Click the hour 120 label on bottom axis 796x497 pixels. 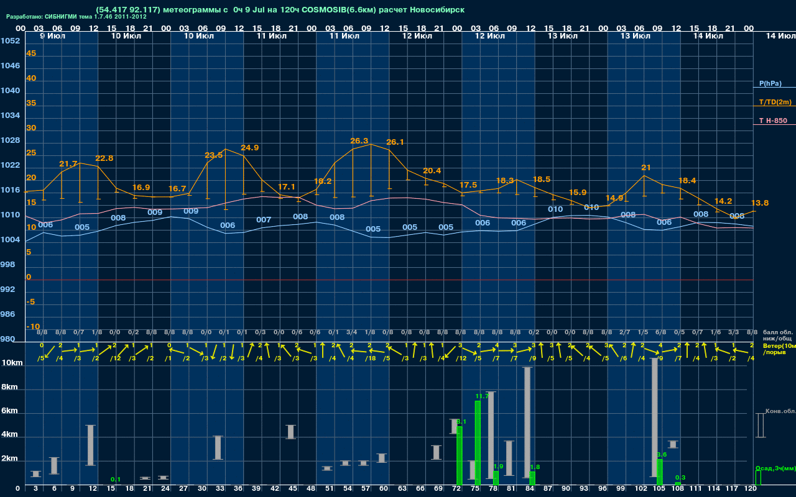[x=751, y=489]
